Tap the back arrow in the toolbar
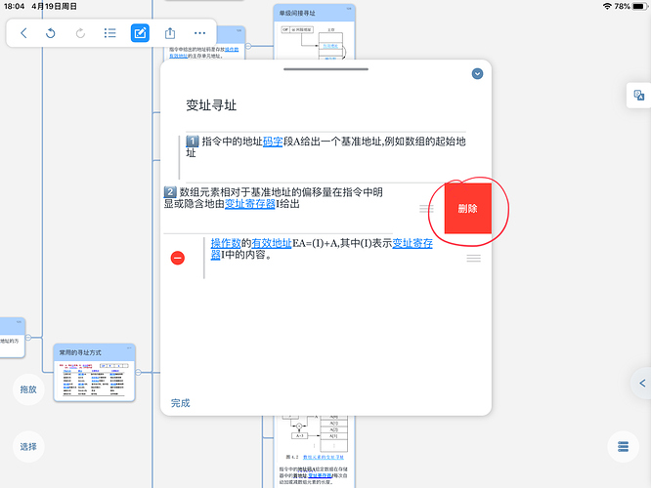This screenshot has width=651, height=488. 23,33
